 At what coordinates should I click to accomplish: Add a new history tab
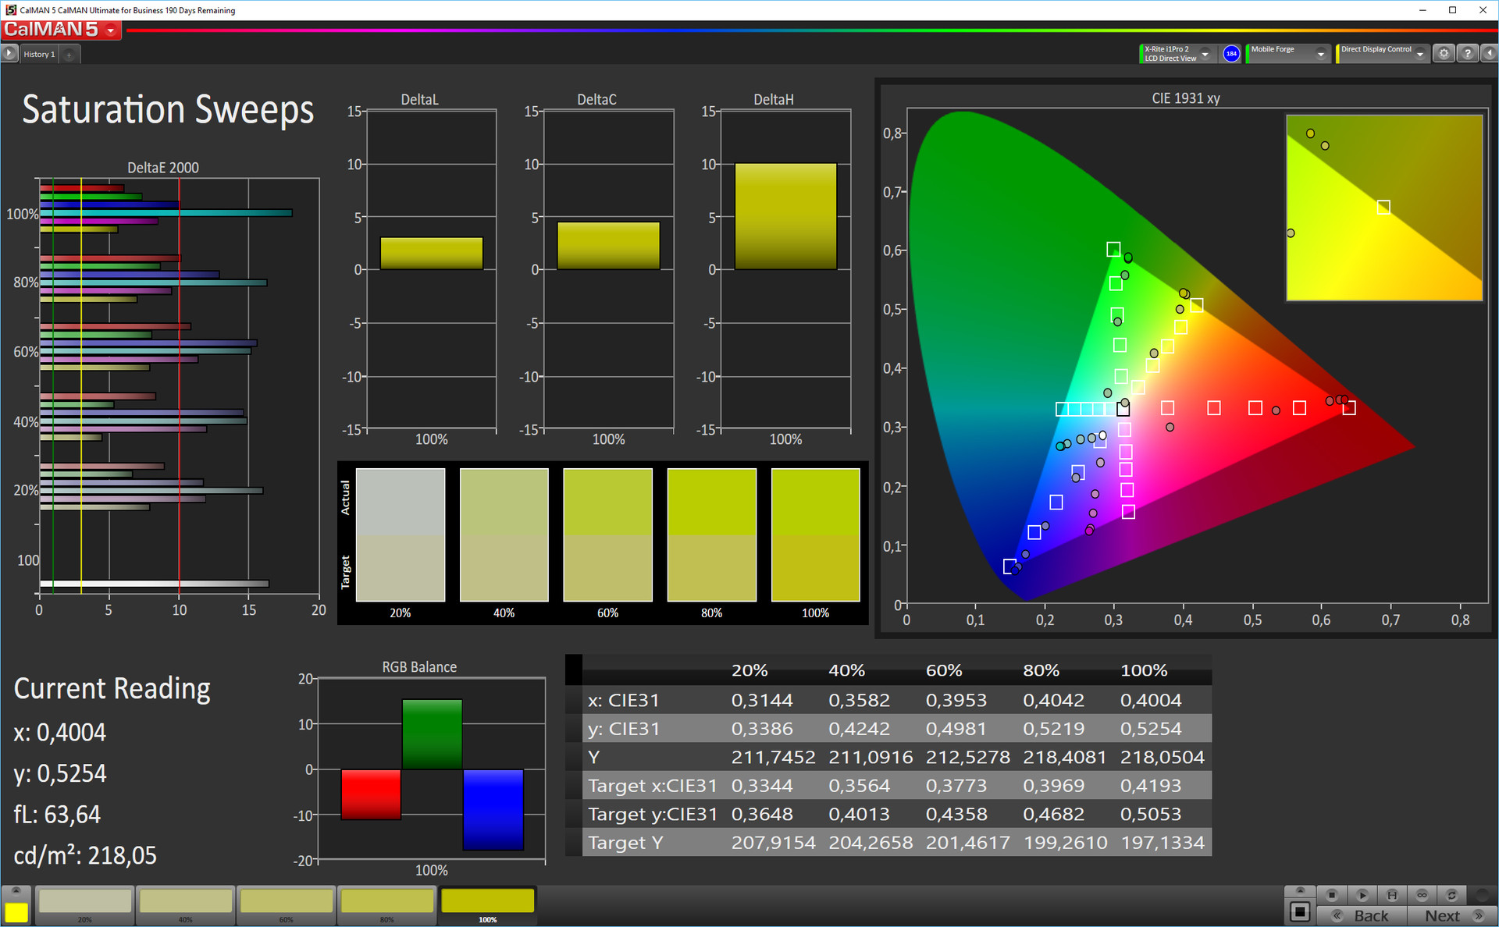[x=69, y=55]
